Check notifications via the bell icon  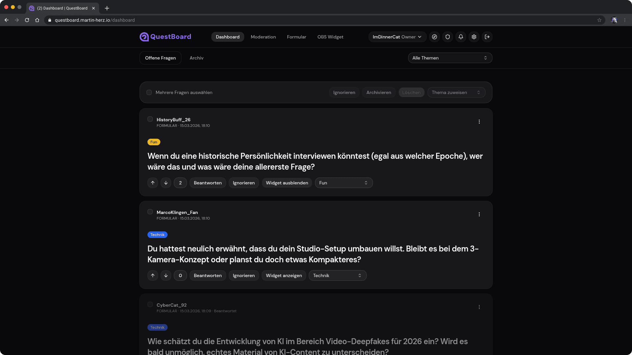tap(461, 37)
